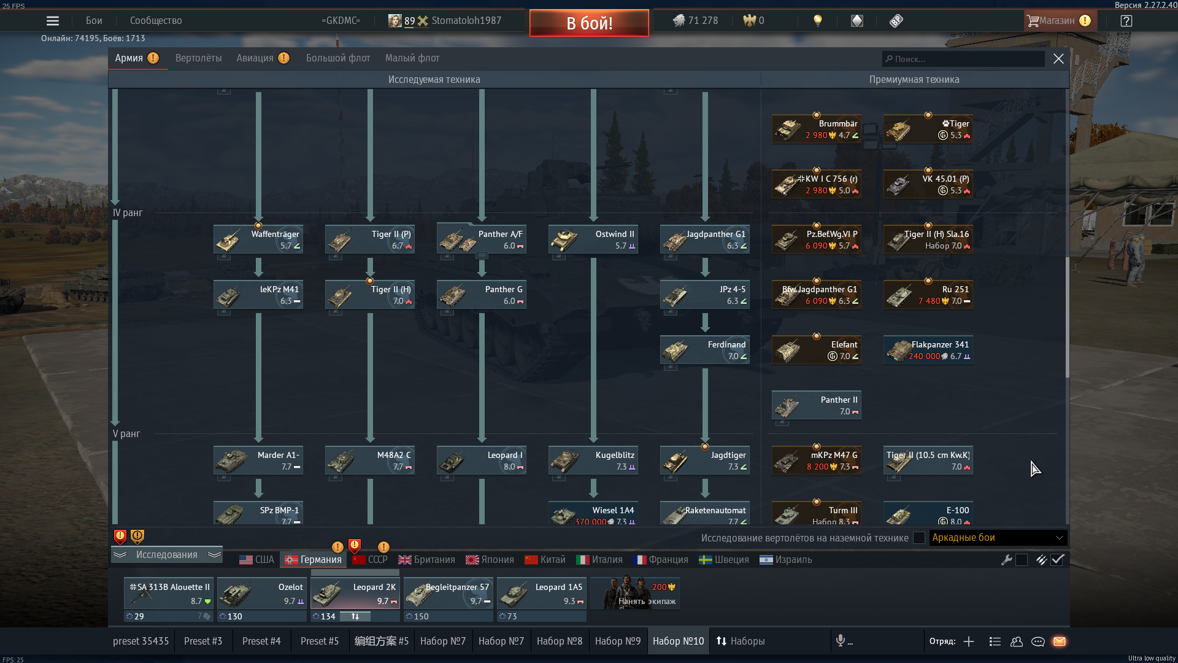The height and width of the screenshot is (663, 1178).
Task: Click the wrench auto-repair icon
Action: tap(1006, 560)
